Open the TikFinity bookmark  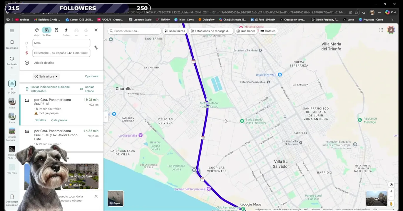click(x=163, y=20)
